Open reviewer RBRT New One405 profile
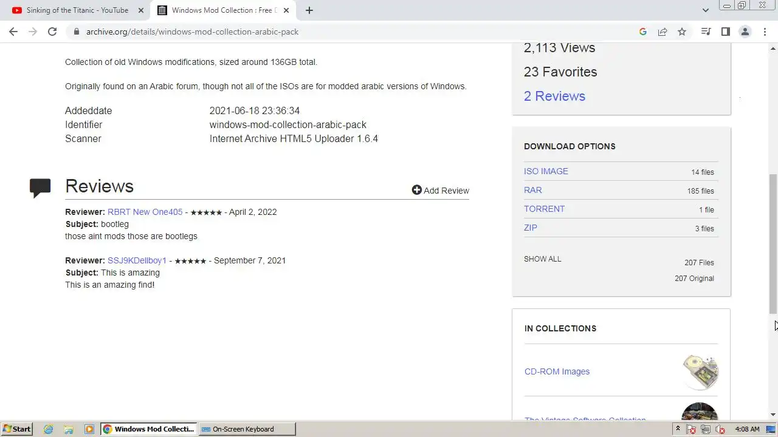The width and height of the screenshot is (778, 437). (x=145, y=212)
